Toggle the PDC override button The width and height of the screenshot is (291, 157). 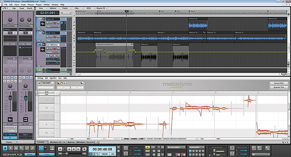(x=147, y=151)
